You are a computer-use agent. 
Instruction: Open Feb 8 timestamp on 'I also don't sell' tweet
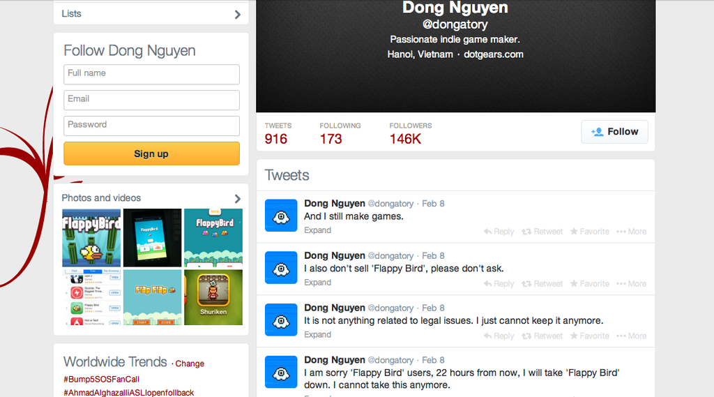433,255
